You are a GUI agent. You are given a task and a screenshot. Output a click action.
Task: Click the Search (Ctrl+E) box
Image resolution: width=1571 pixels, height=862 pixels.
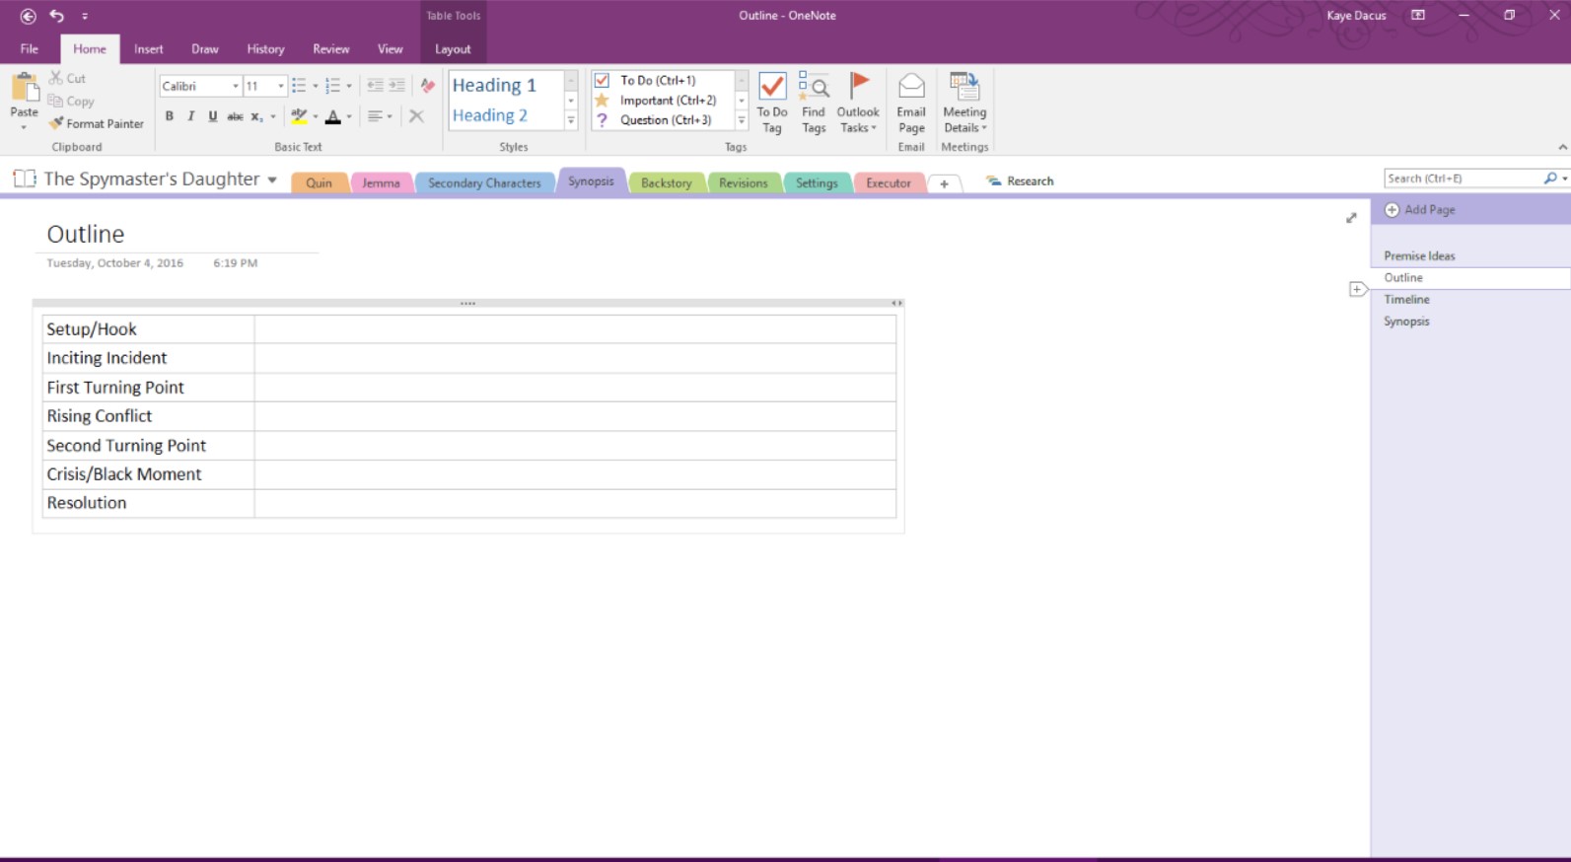point(1462,179)
